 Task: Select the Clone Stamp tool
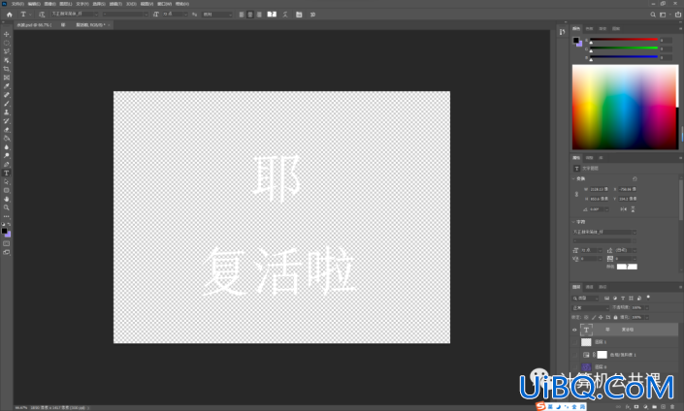tap(7, 112)
